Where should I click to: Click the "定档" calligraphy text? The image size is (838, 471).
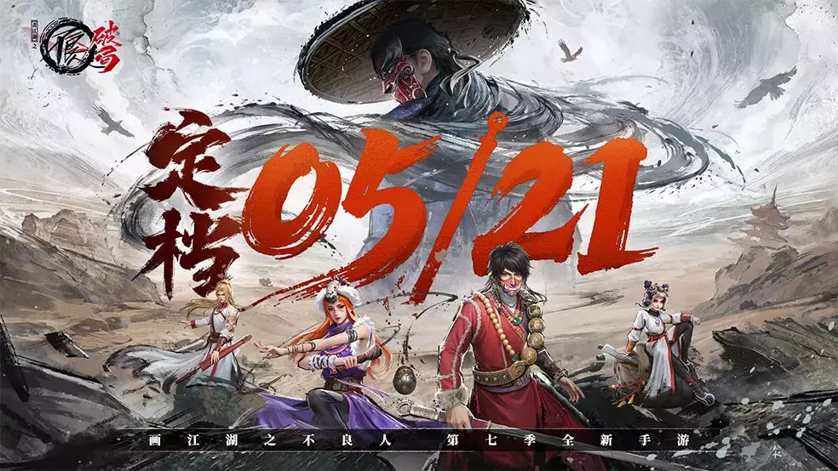[191, 204]
